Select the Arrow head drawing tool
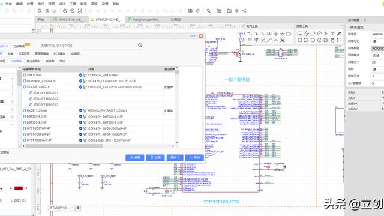Screen dimensions: 384x216 coord(326,34)
